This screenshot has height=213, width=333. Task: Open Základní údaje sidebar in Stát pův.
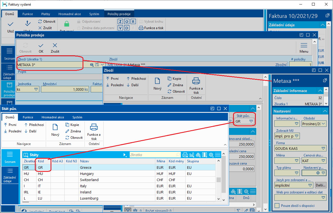10,175
